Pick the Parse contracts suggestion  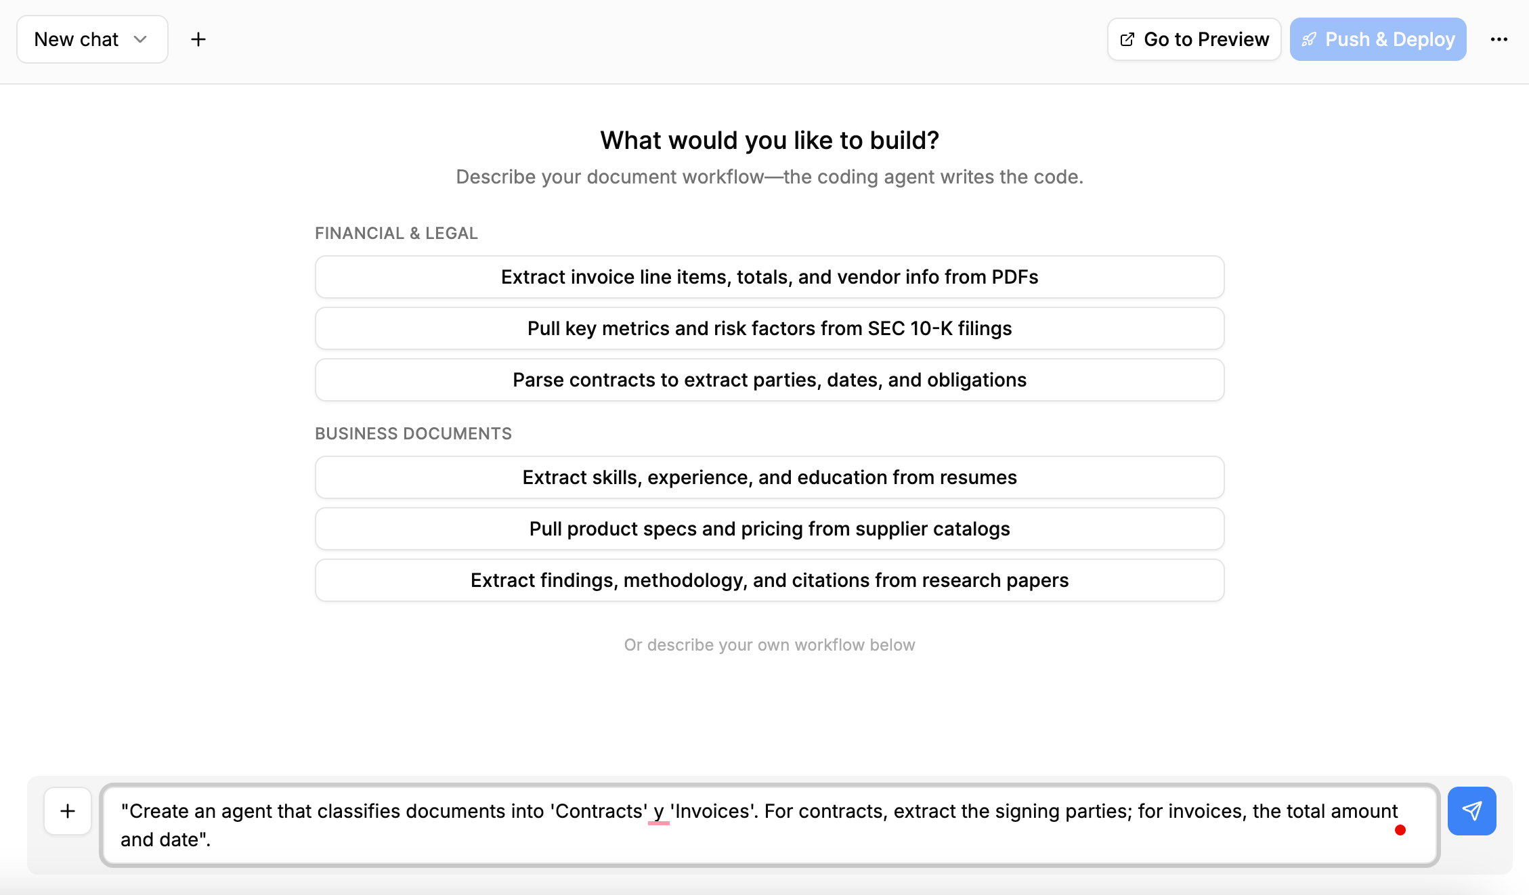(769, 380)
